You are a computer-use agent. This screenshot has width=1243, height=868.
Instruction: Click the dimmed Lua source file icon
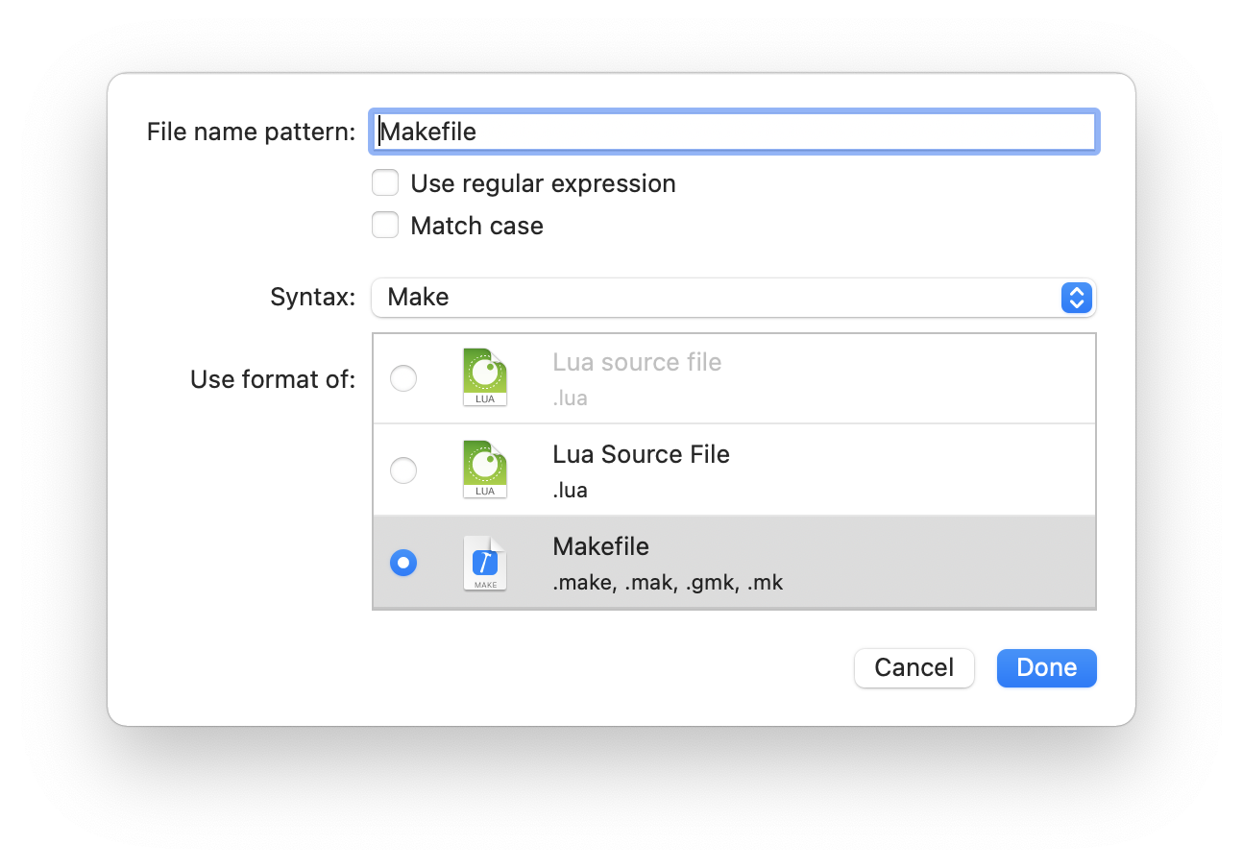(485, 377)
